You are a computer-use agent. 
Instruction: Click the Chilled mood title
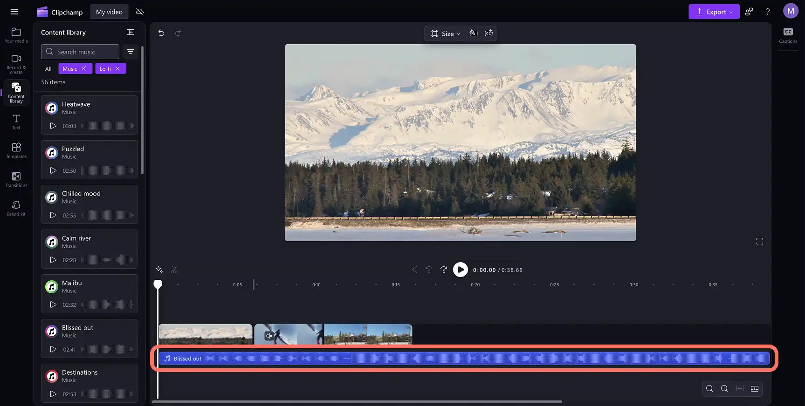[x=81, y=193]
